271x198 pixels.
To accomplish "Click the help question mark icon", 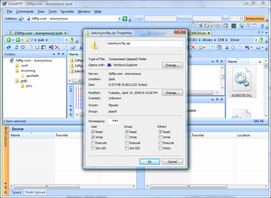I will click(x=262, y=26).
